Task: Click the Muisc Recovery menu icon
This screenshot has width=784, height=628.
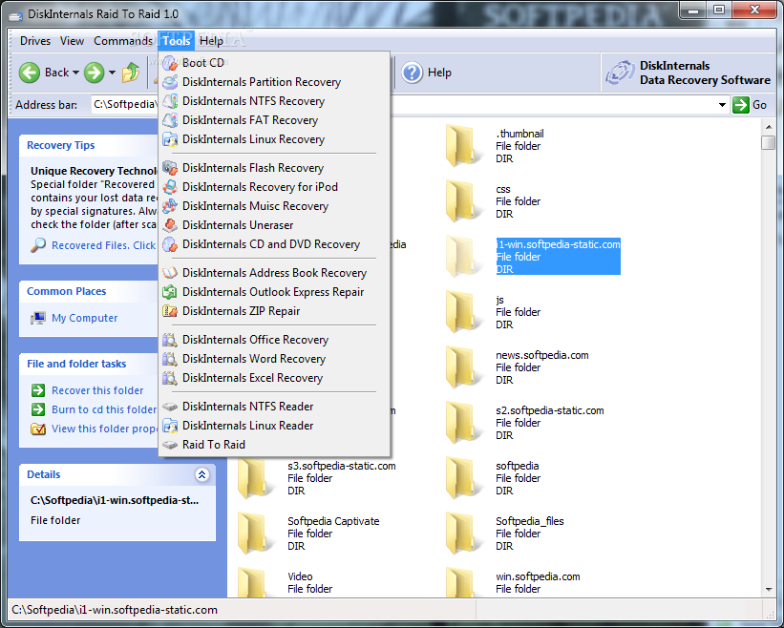Action: [170, 206]
